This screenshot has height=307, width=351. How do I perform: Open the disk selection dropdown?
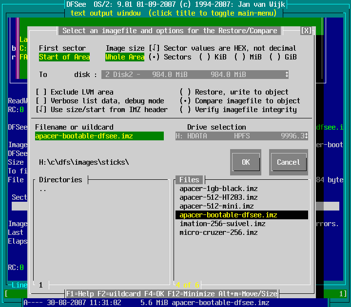[x=287, y=75]
